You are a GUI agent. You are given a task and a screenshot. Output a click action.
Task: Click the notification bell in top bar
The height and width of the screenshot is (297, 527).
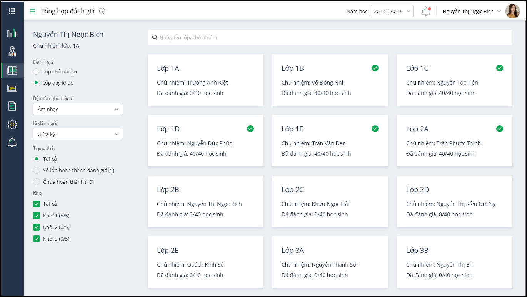(x=425, y=12)
